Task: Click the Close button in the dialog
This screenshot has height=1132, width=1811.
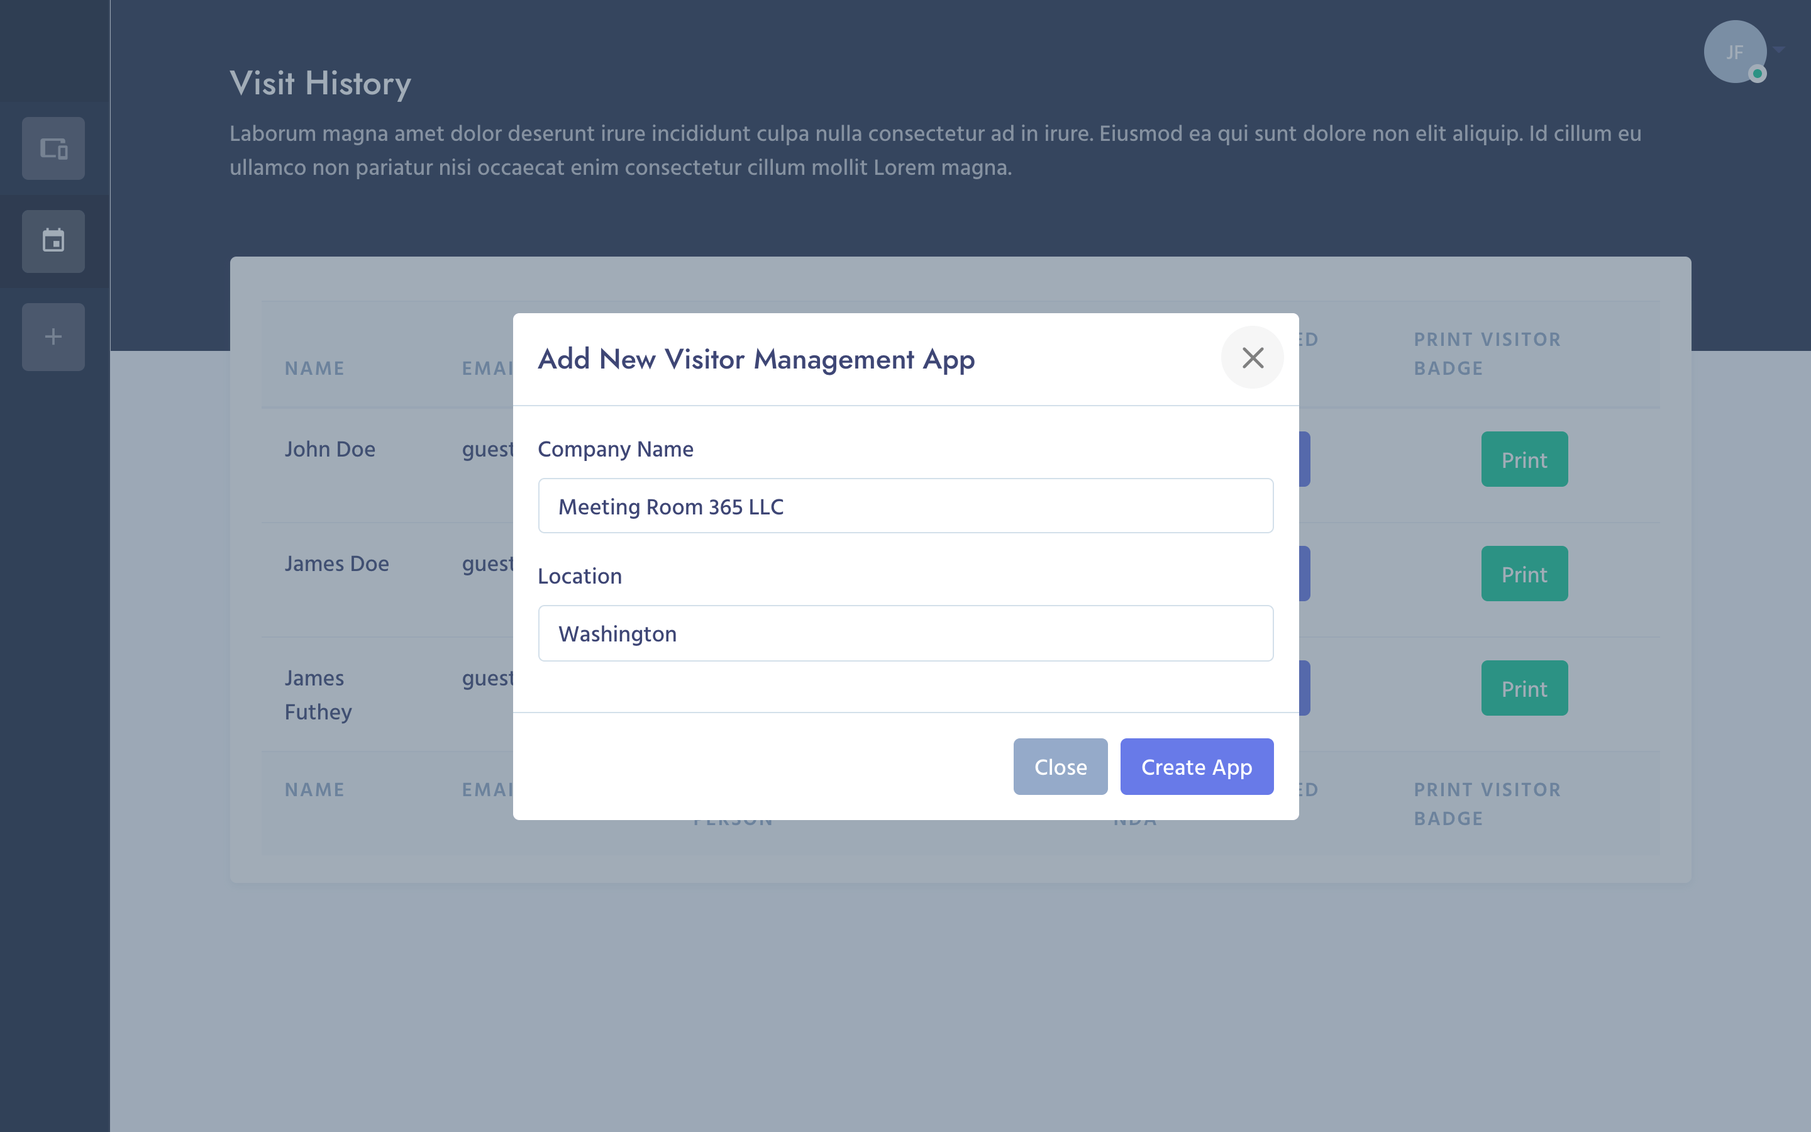Action: [1060, 767]
